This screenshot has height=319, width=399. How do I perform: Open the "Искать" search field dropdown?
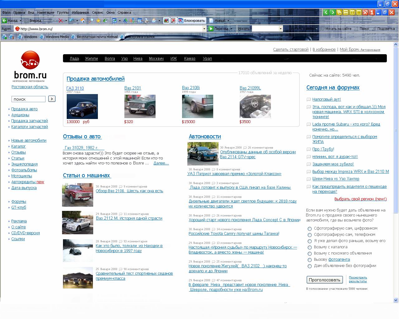(281, 29)
